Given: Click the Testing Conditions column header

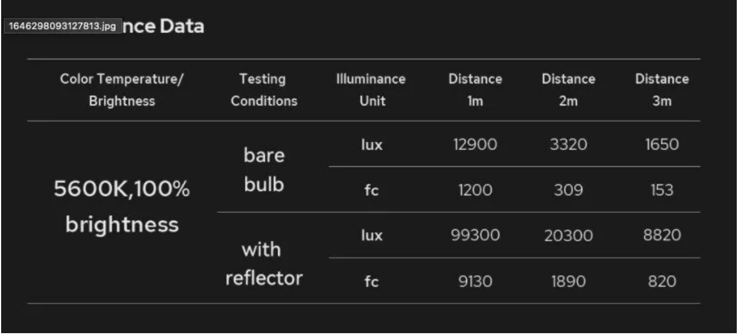Looking at the screenshot, I should (264, 90).
